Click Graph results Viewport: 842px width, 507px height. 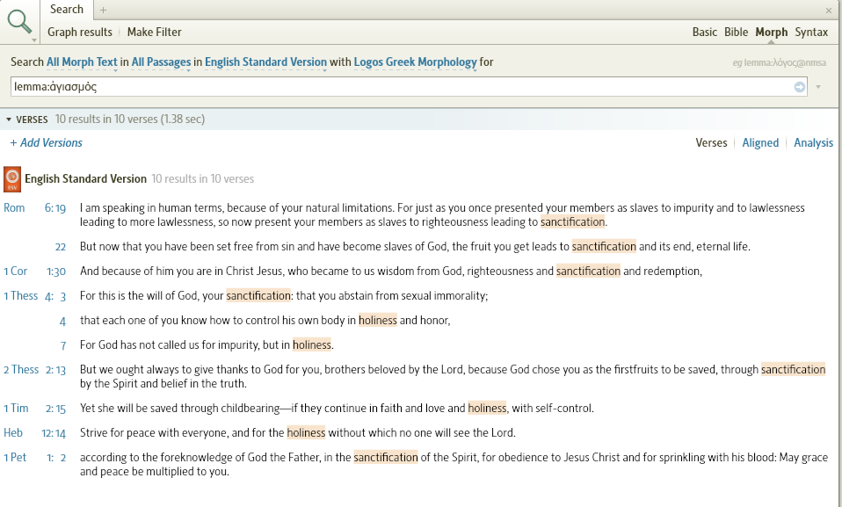click(80, 33)
